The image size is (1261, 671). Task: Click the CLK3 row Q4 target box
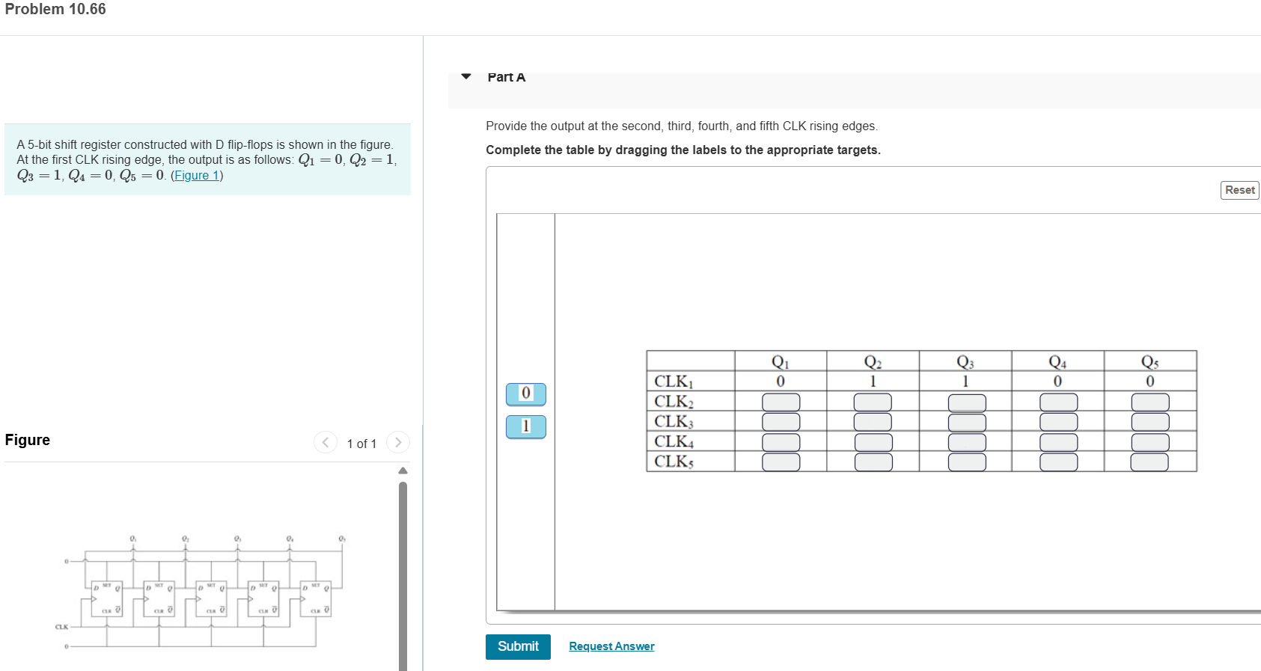point(1058,422)
